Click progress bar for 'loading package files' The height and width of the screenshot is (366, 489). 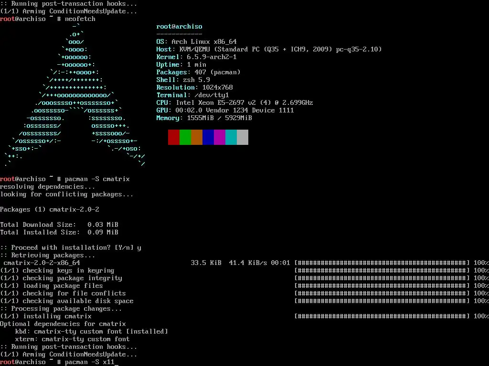pyautogui.click(x=382, y=286)
